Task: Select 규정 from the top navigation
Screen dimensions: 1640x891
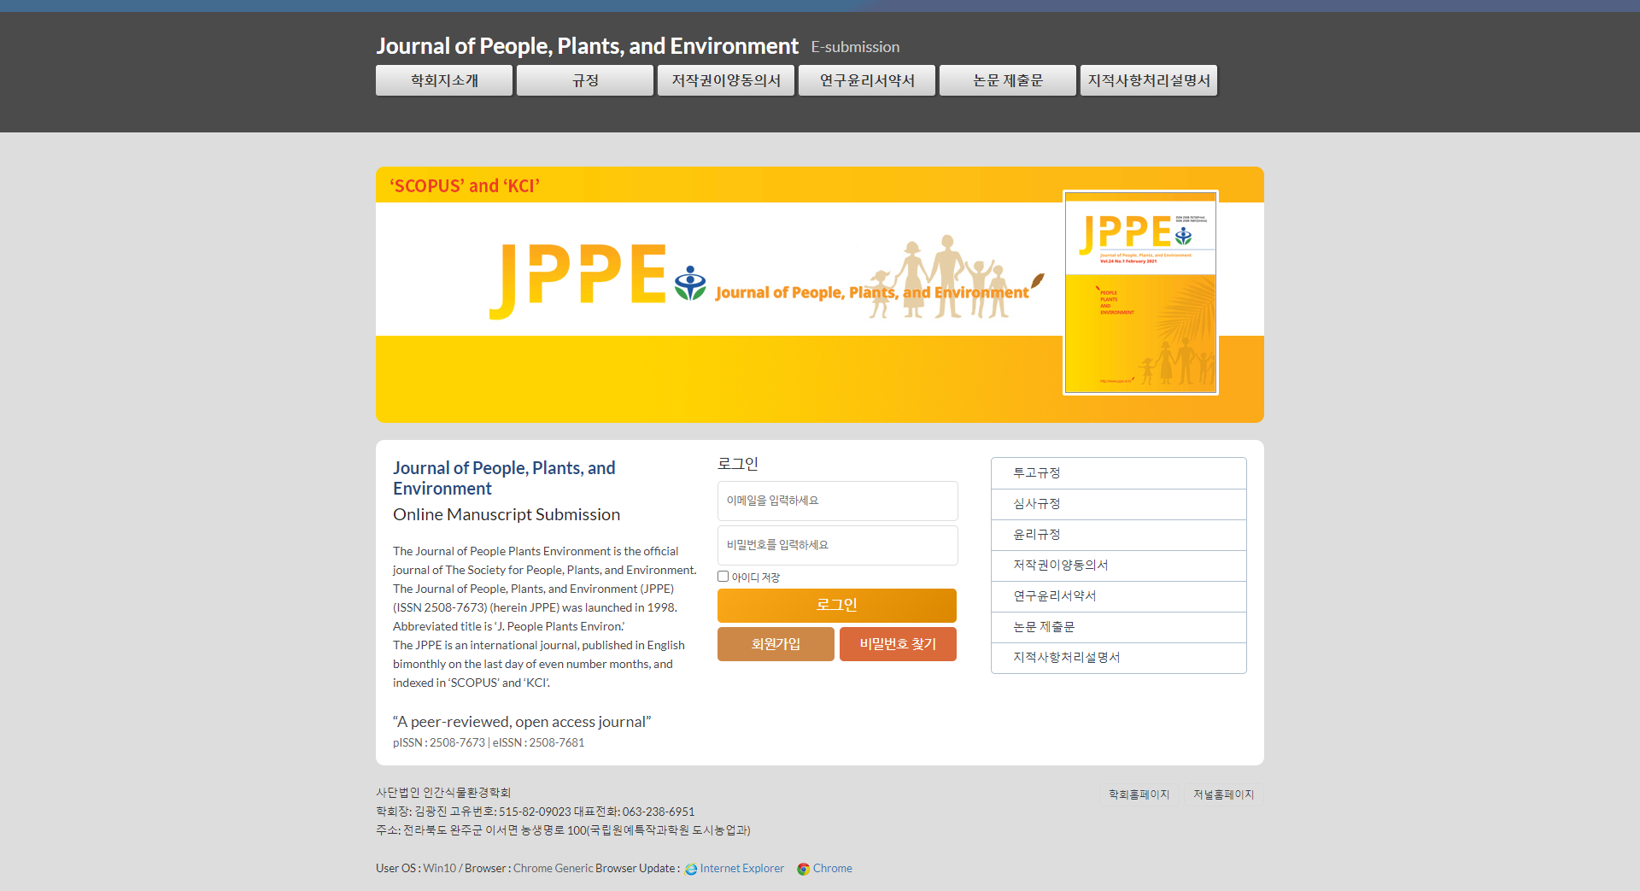Action: click(584, 79)
